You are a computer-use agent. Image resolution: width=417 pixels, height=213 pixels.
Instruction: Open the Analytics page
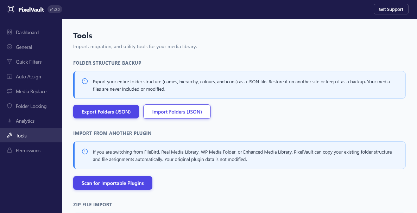(31, 121)
